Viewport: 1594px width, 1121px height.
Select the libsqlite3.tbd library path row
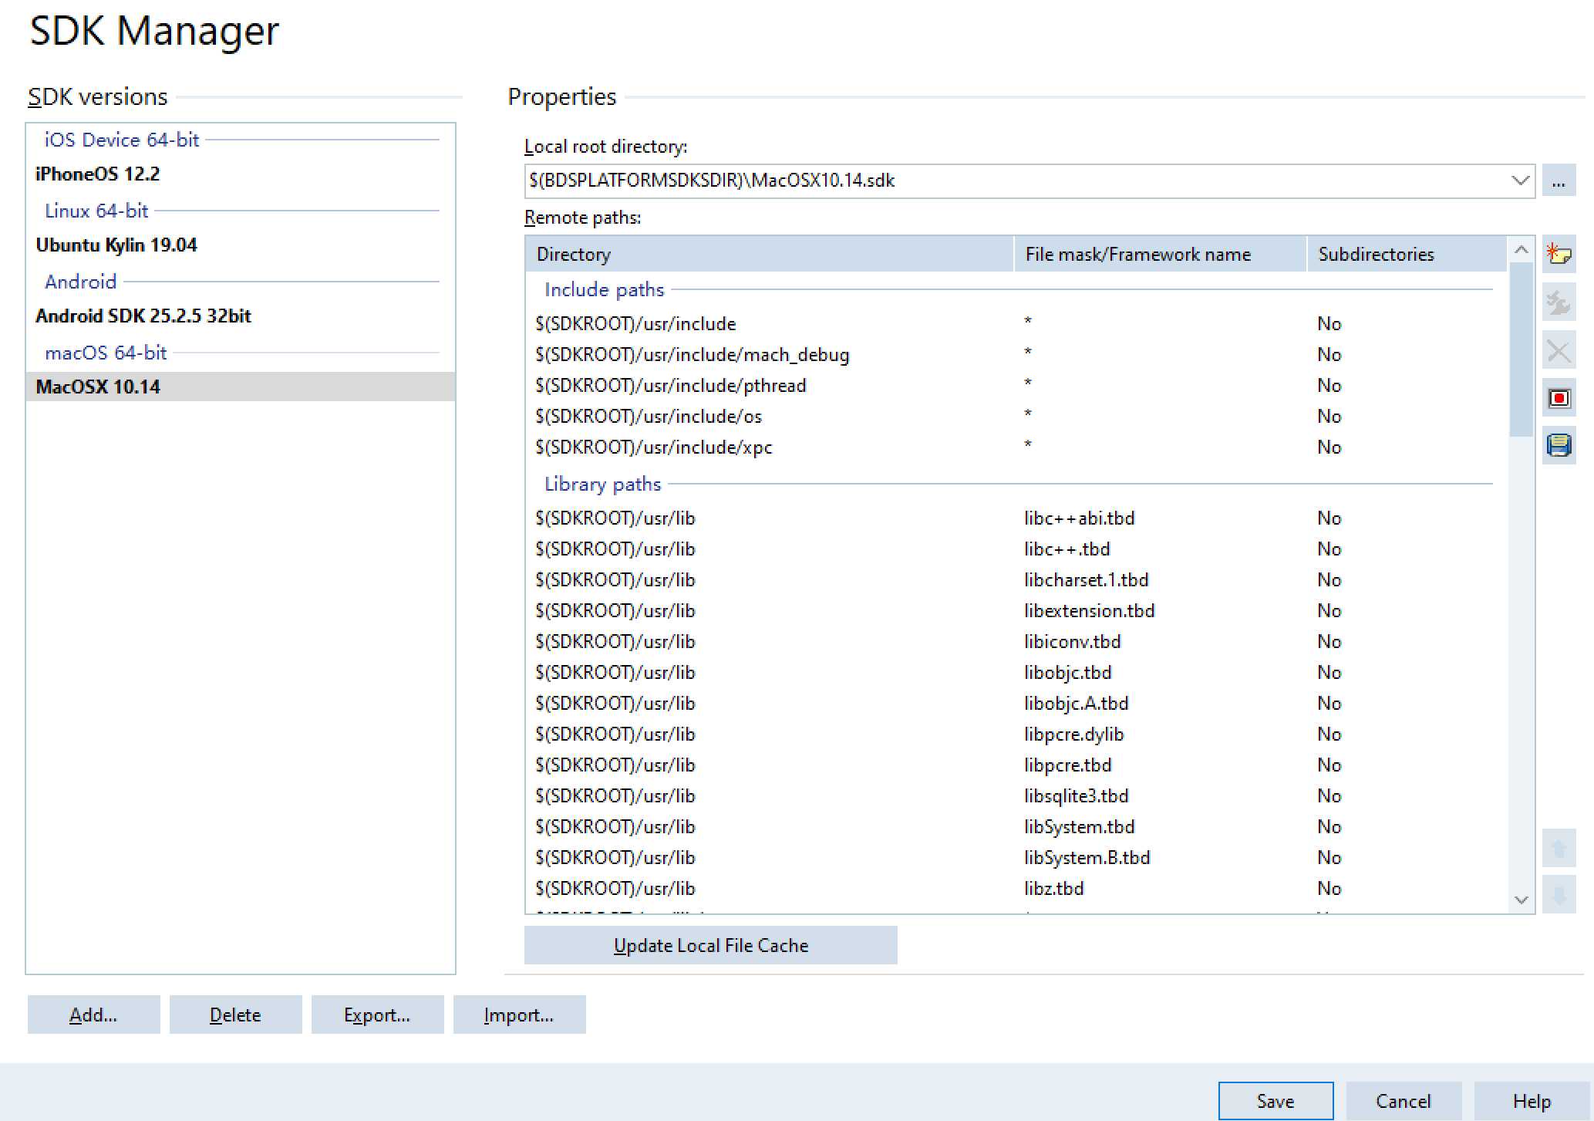tap(1075, 795)
